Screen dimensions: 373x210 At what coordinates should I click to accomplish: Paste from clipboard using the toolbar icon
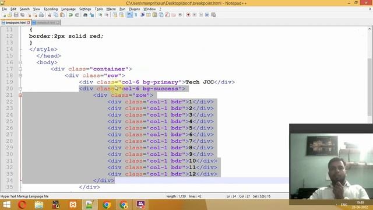62,15
